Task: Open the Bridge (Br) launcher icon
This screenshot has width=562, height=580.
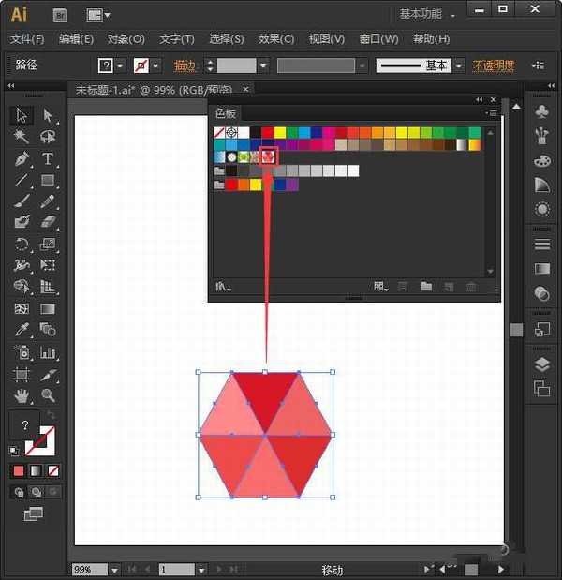Action: click(61, 14)
